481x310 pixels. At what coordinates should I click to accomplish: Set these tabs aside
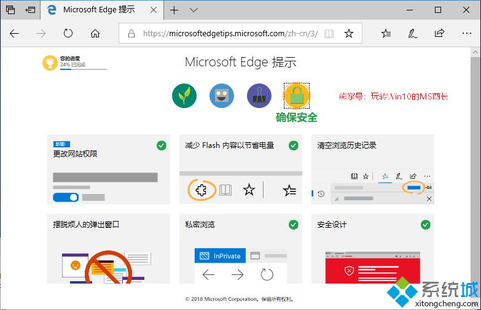tap(30, 10)
